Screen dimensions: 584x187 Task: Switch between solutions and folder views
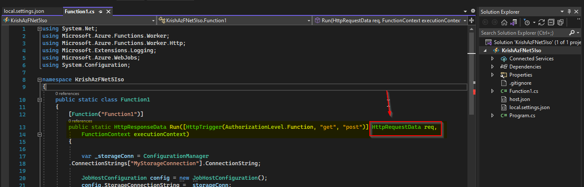[x=514, y=22]
